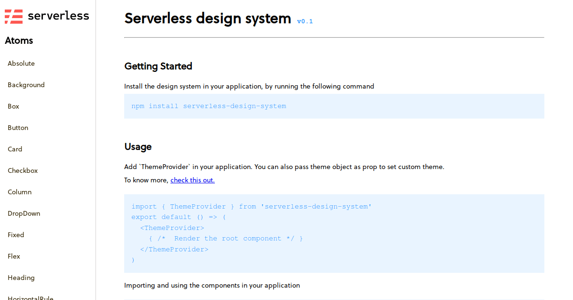
Task: Navigate to the Fixed component
Action: click(16, 235)
